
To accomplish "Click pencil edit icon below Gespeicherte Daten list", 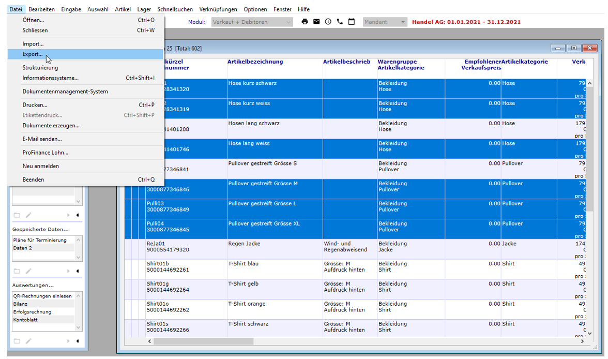I will (x=29, y=271).
